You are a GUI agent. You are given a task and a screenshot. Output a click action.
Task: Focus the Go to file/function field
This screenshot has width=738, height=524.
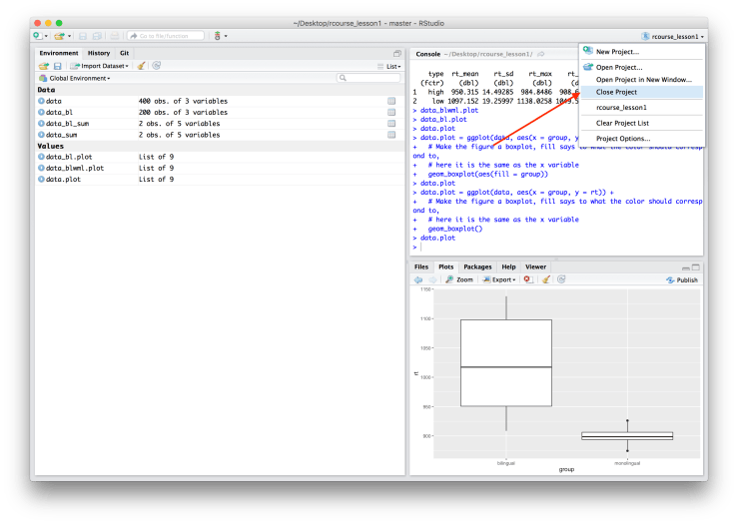click(165, 36)
